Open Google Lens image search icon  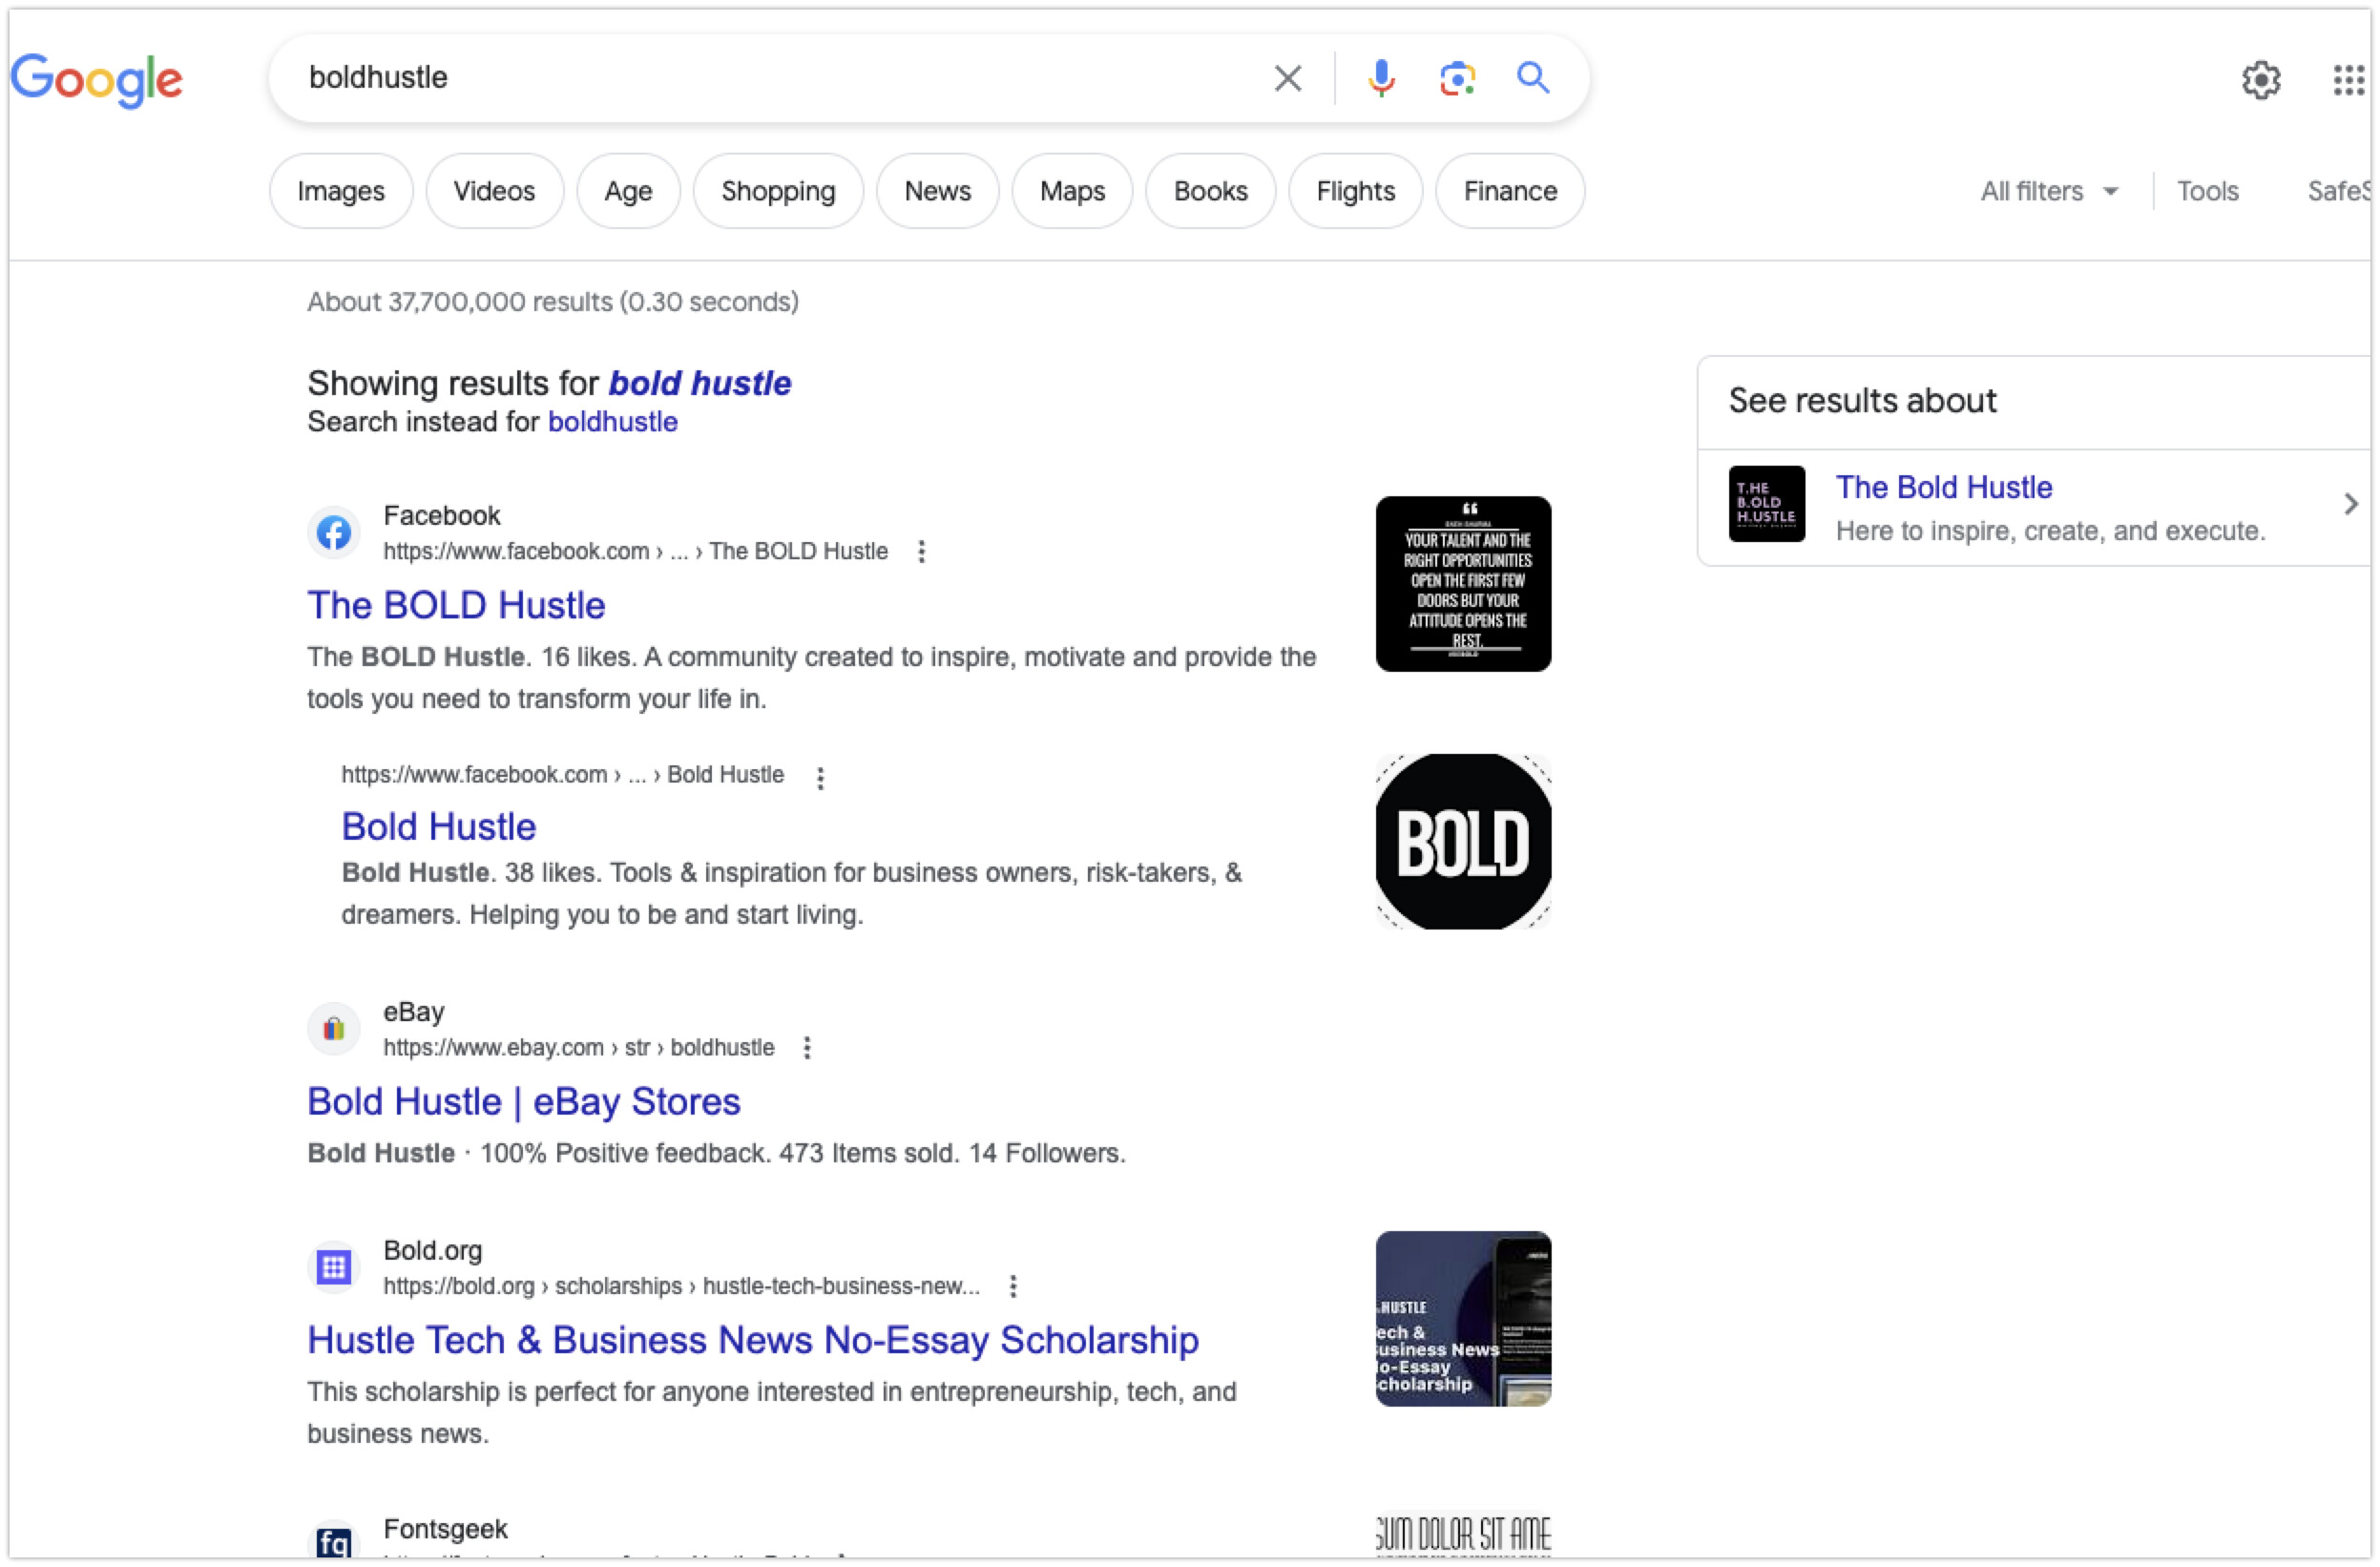coord(1456,78)
